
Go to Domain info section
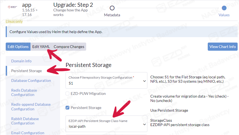click(21, 61)
